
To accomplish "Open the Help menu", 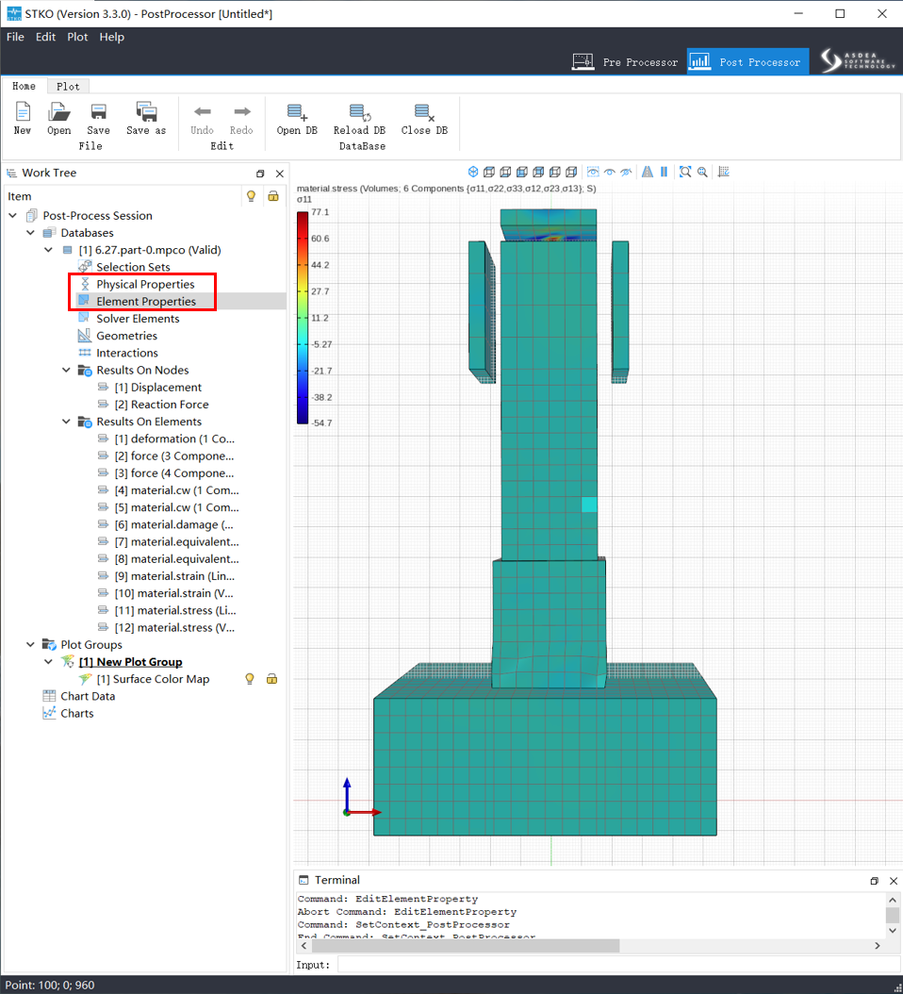I will tap(111, 37).
